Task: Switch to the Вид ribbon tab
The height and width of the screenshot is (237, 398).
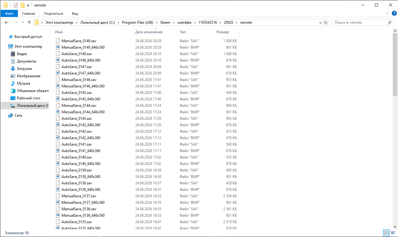Action: (75, 14)
